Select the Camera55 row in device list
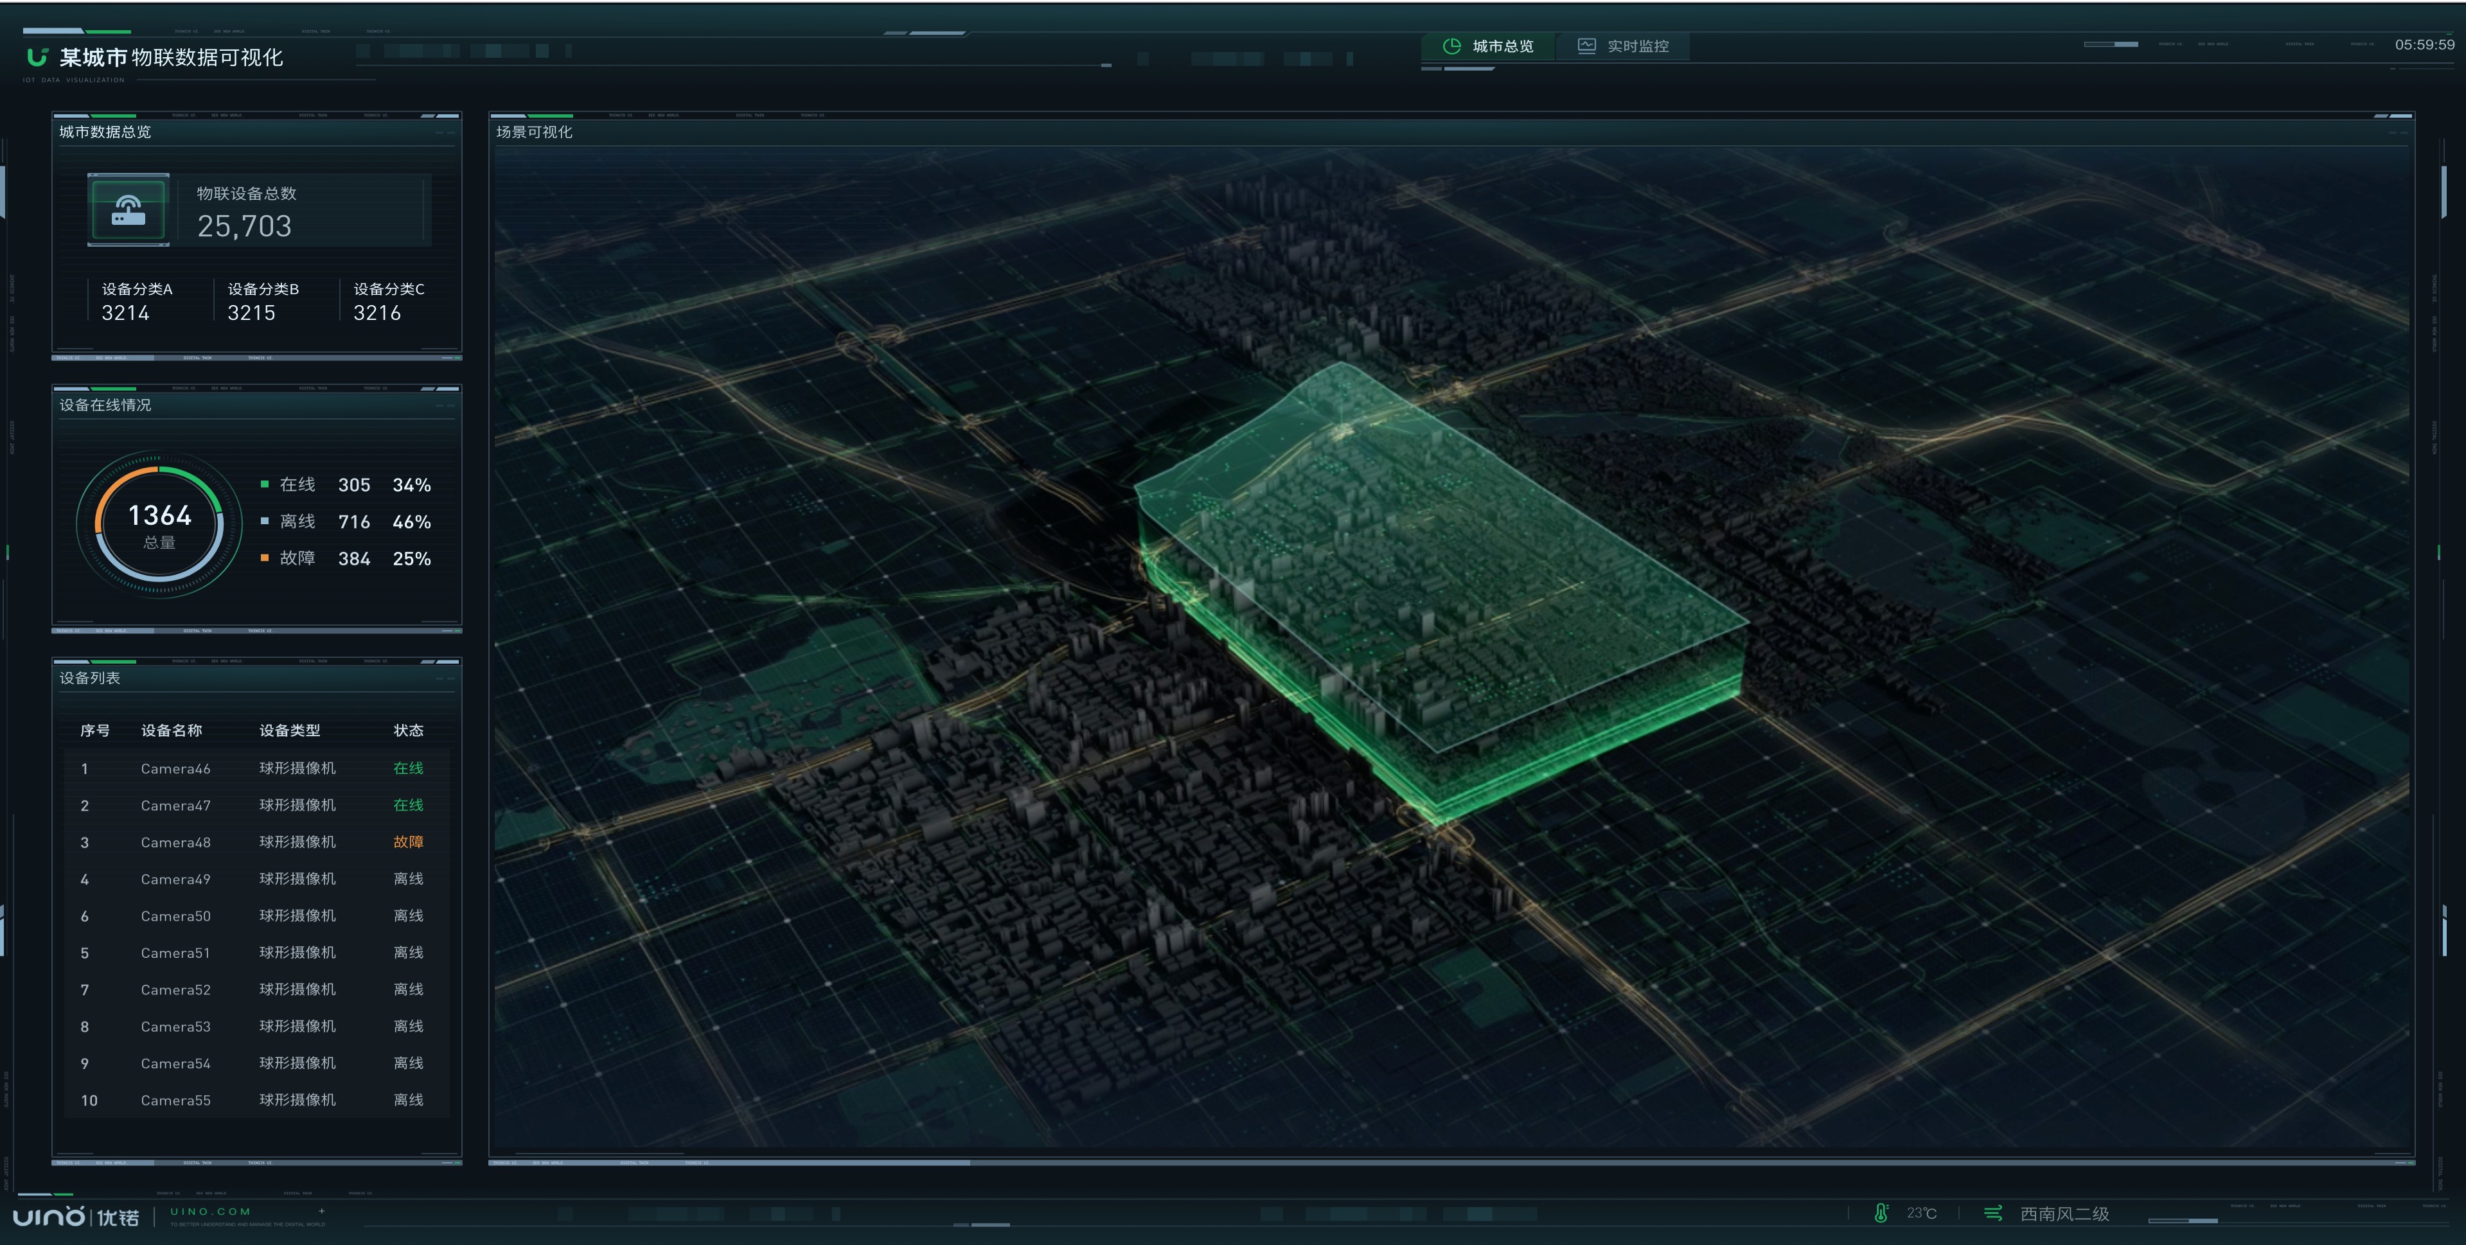The height and width of the screenshot is (1245, 2466). coord(254,1100)
